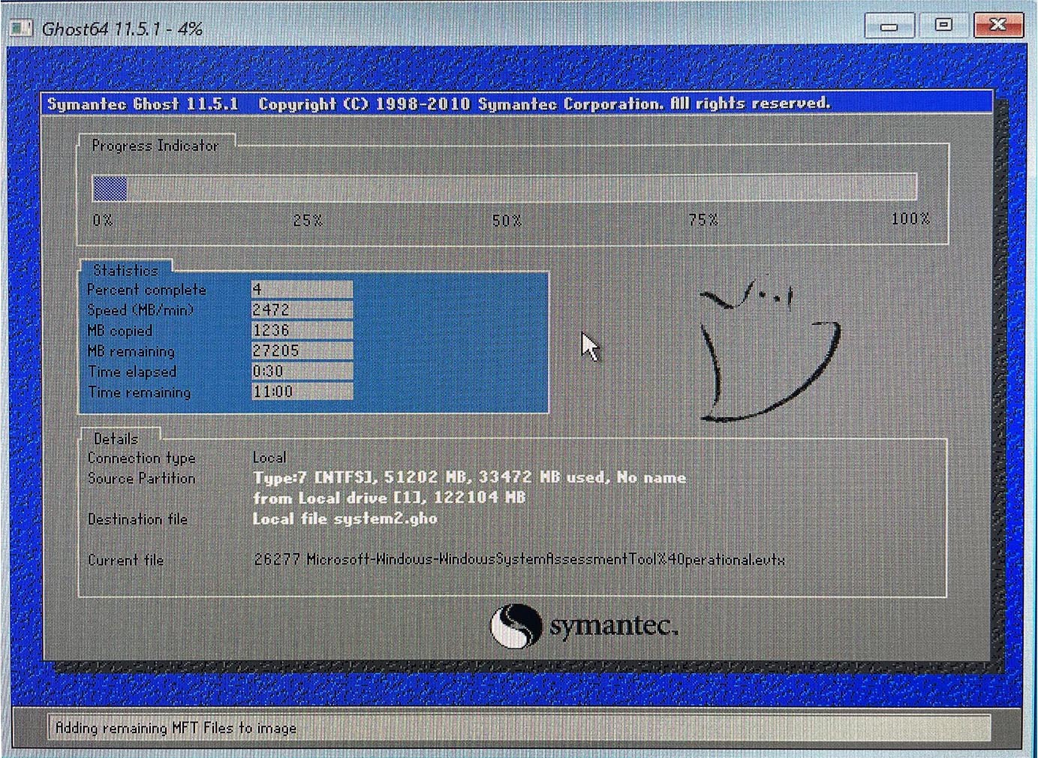Maximize the Ghost64 window
The image size is (1038, 758).
943,26
